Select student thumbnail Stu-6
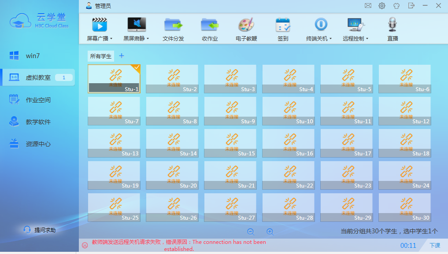Image resolution: width=448 pixels, height=254 pixels. [x=404, y=79]
